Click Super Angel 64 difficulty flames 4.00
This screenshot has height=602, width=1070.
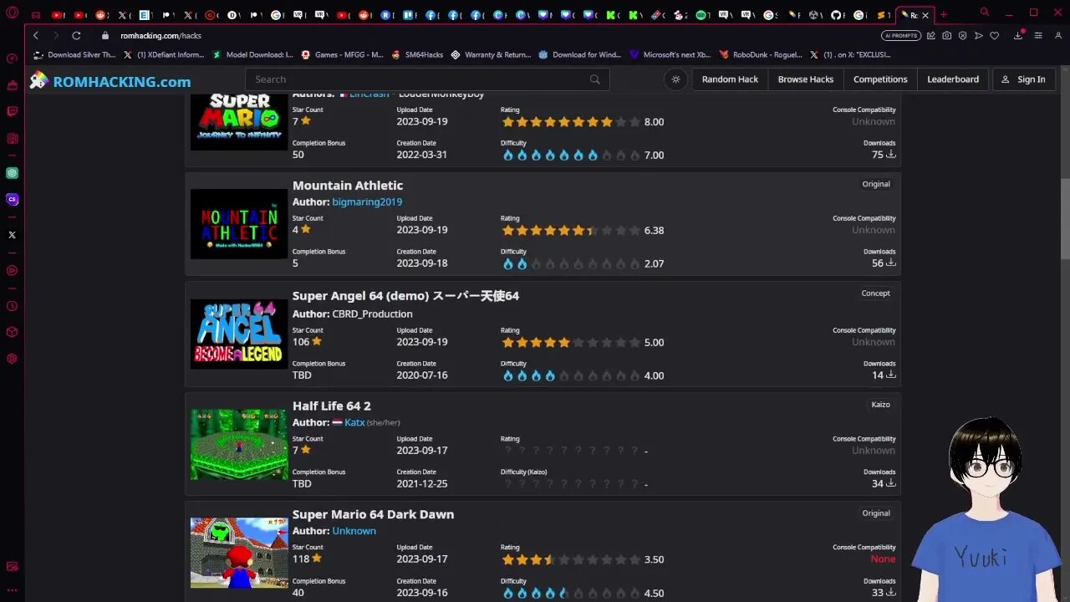pyautogui.click(x=571, y=375)
